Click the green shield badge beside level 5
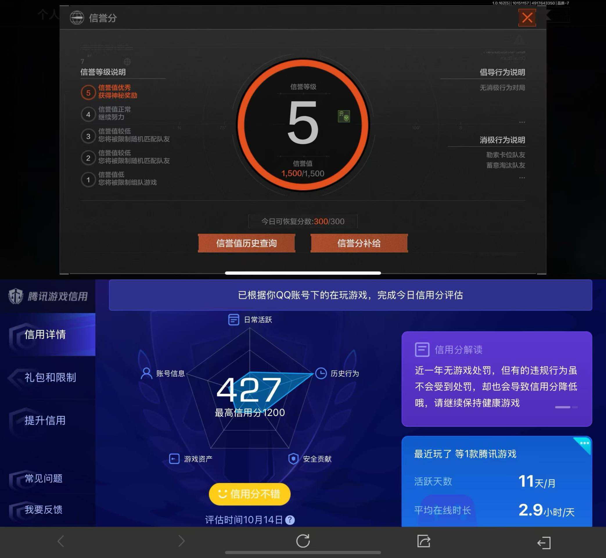The height and width of the screenshot is (558, 606). click(x=344, y=116)
